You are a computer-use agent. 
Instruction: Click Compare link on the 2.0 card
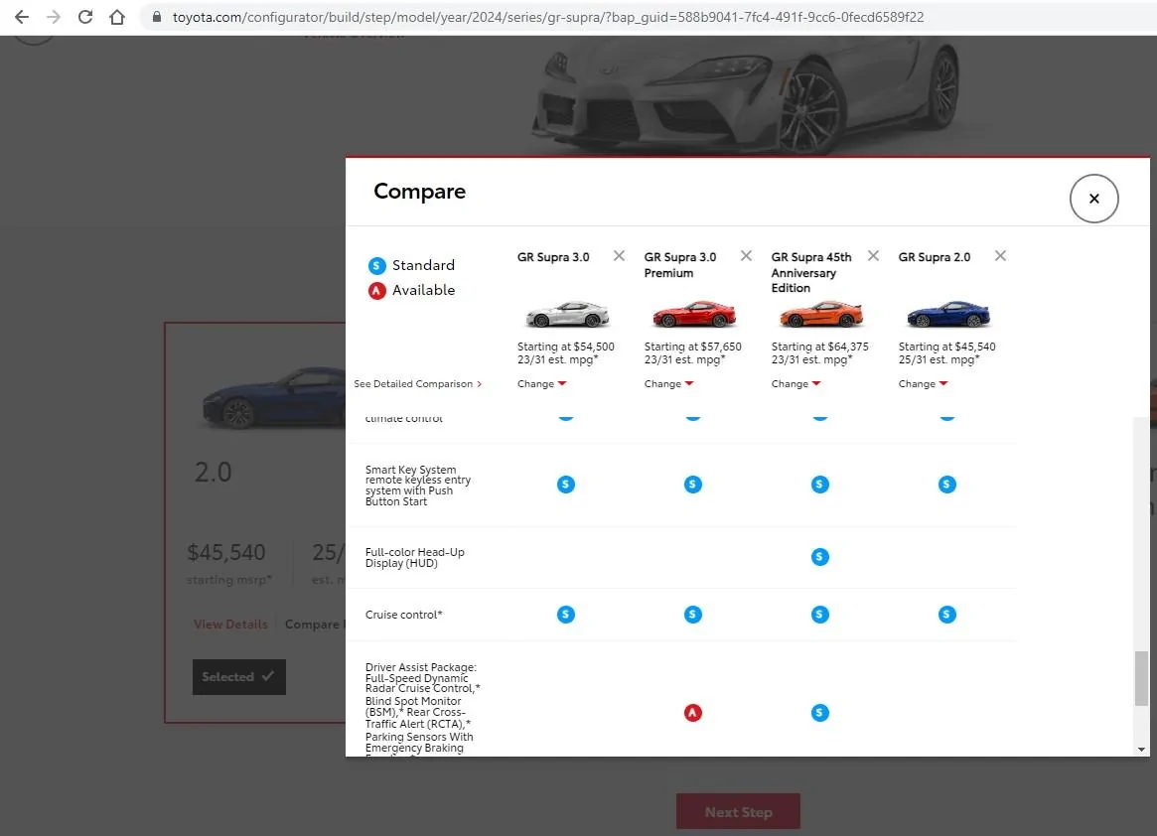pos(315,625)
